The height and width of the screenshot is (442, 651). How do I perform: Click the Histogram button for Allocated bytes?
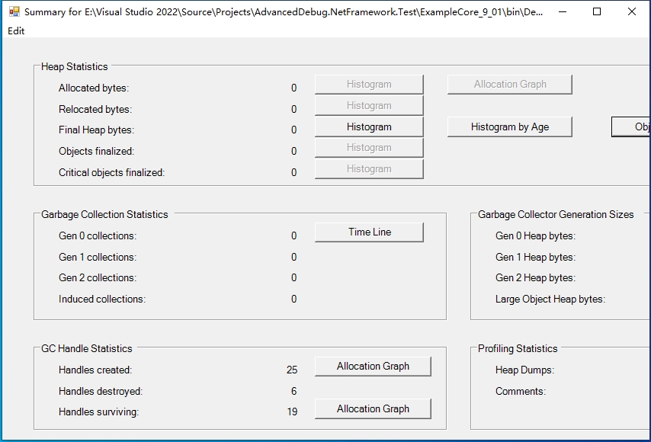369,85
